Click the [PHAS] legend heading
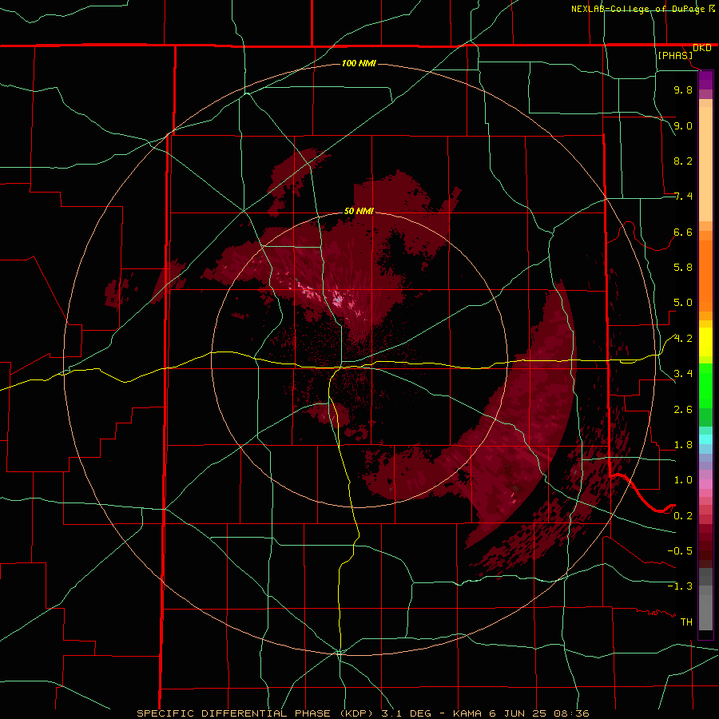The width and height of the screenshot is (719, 719). click(x=675, y=55)
